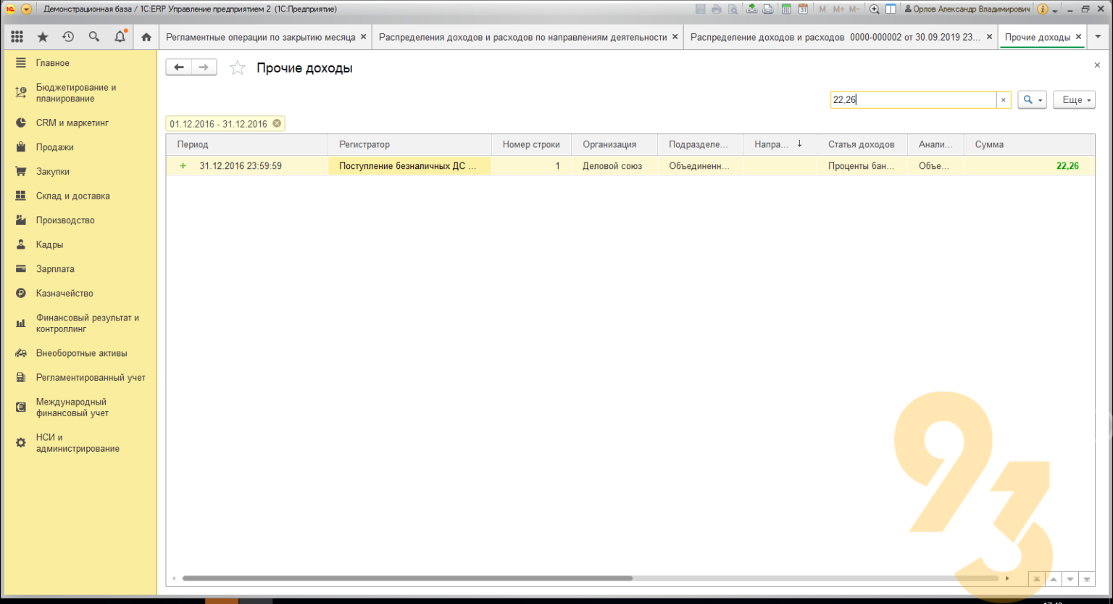Viewport: 1113px width, 604px height.
Task: Open Favorites star in the top panel
Action: (43, 37)
